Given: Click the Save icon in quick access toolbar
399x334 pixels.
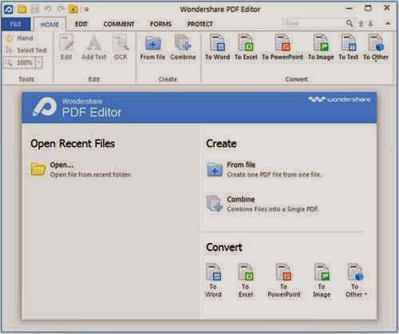Looking at the screenshot, I should click(35, 10).
